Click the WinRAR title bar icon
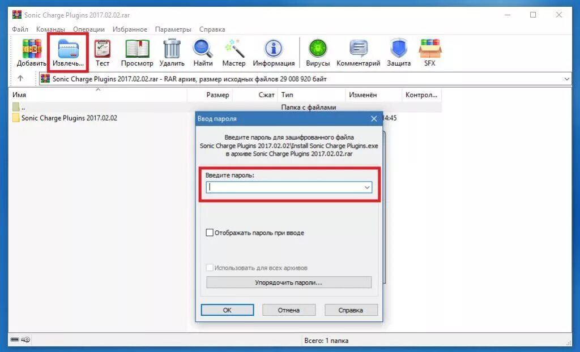 (16, 15)
